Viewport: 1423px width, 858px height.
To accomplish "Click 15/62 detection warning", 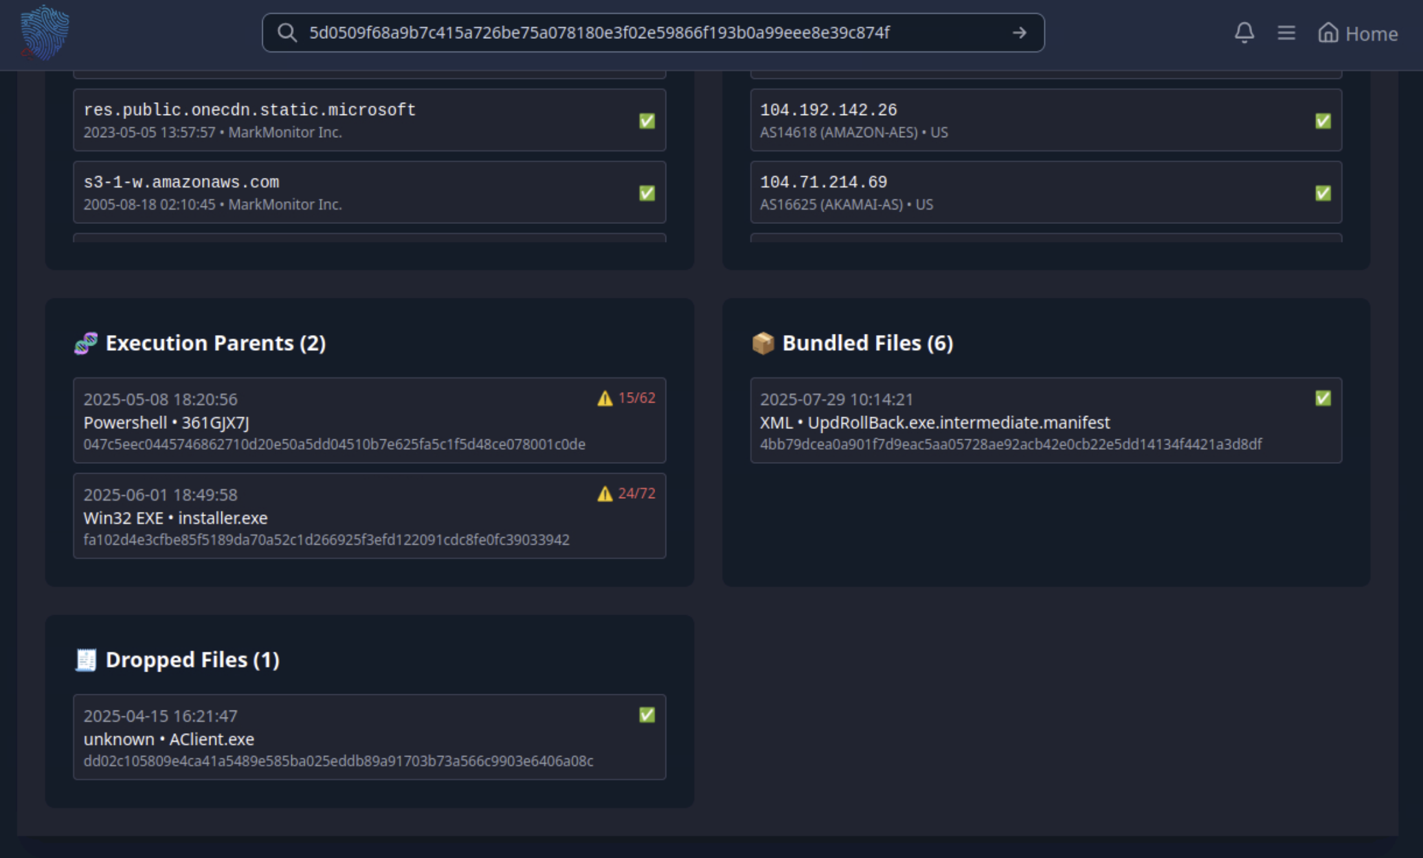I will [626, 398].
